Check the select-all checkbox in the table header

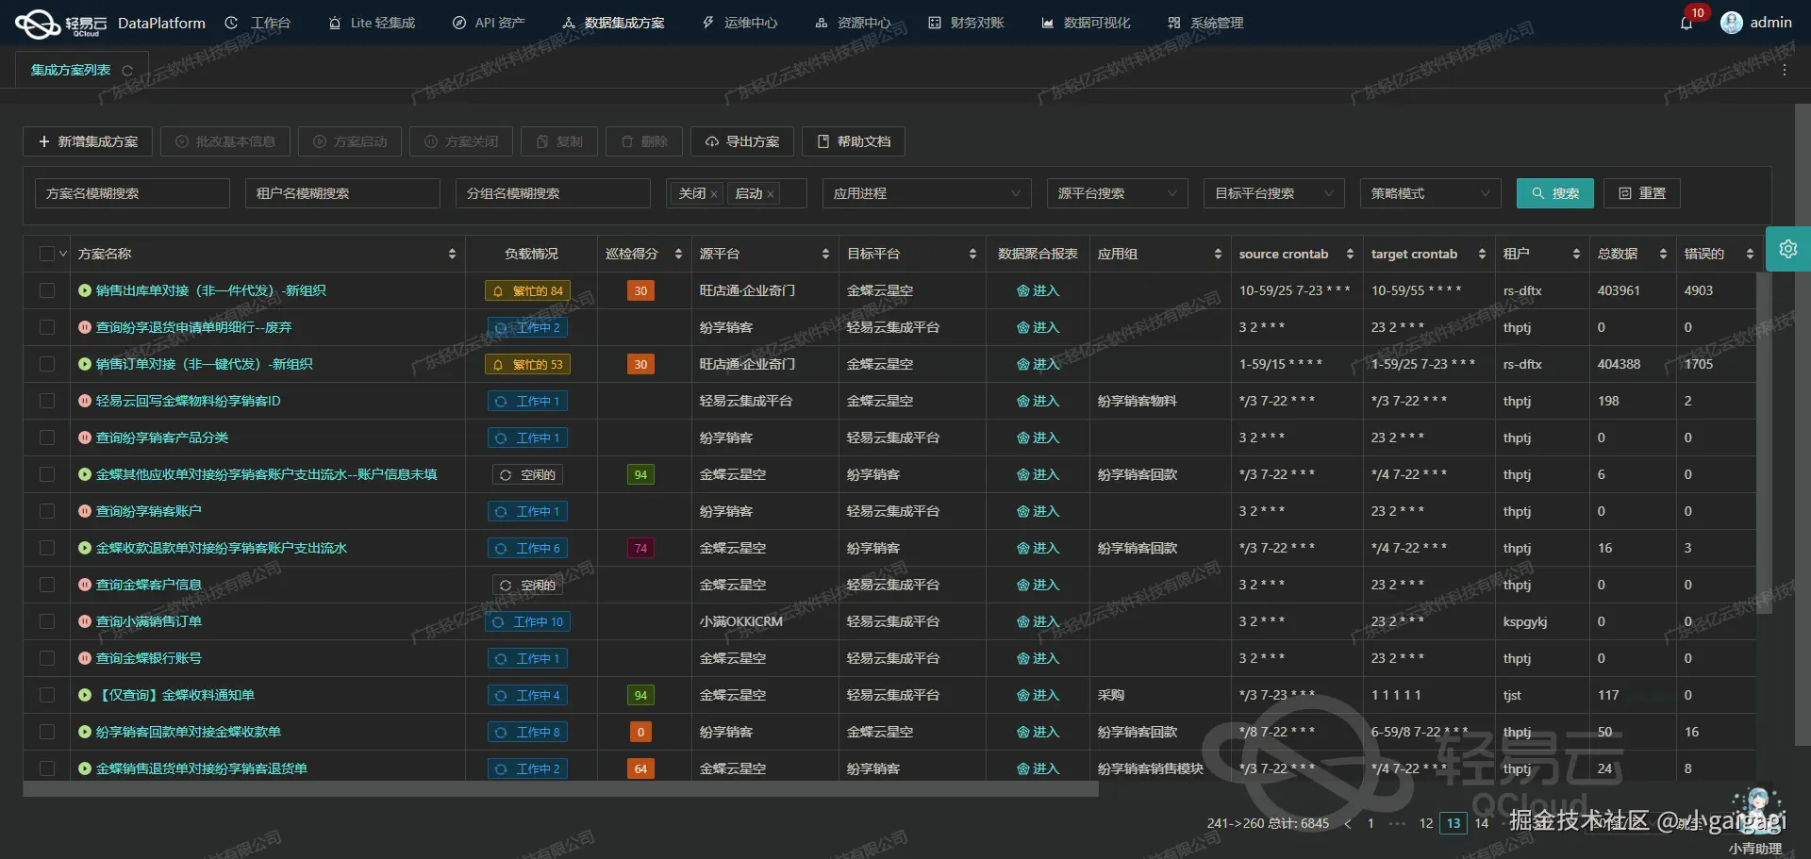pos(47,253)
